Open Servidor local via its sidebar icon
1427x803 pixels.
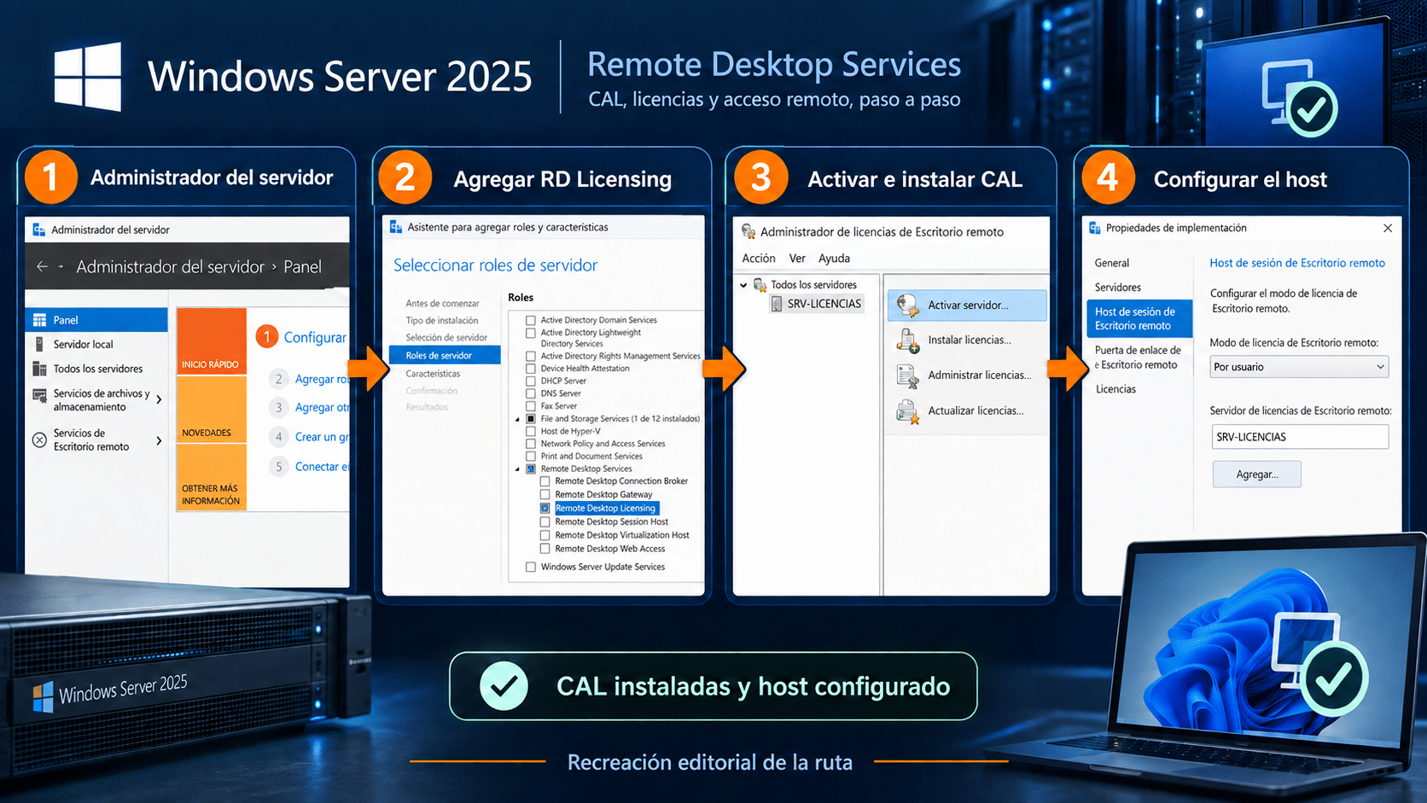coord(39,344)
